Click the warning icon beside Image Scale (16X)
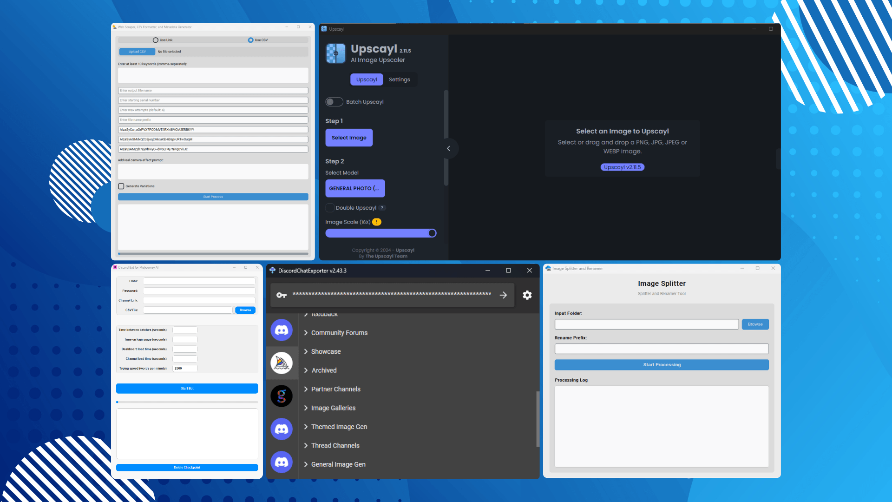This screenshot has height=502, width=892. (376, 222)
